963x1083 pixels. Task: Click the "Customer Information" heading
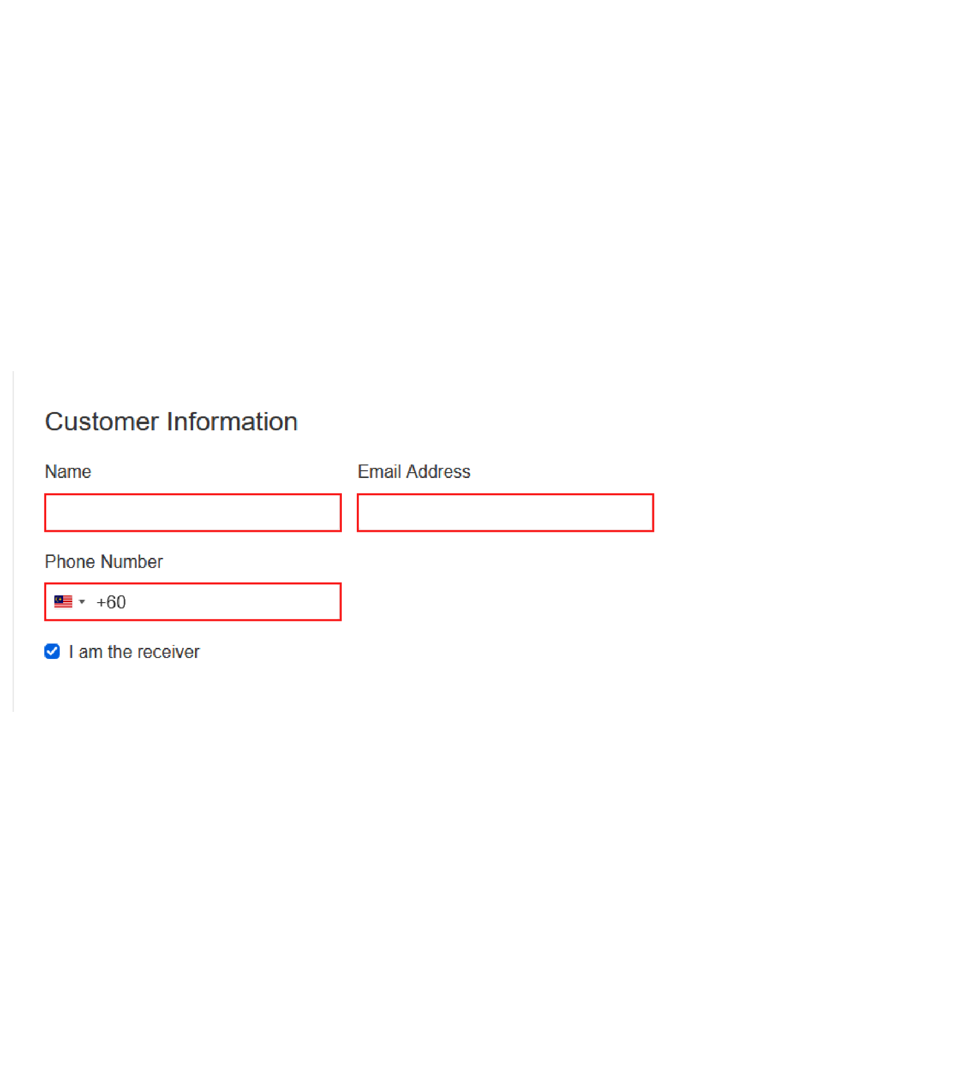pyautogui.click(x=171, y=422)
